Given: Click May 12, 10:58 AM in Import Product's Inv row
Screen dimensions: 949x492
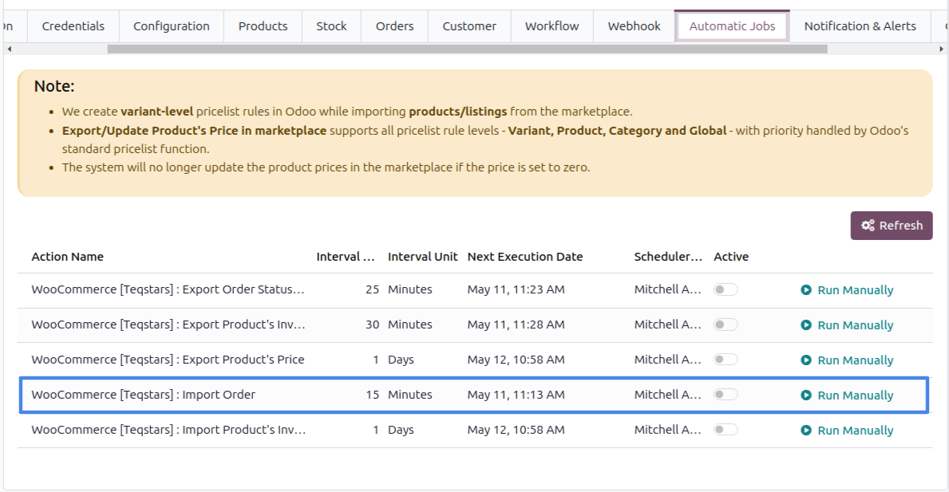Looking at the screenshot, I should [516, 430].
